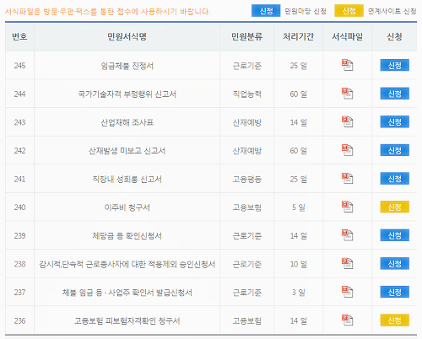Click the 연계사이트 신청 legend label
The width and height of the screenshot is (422, 339).
(x=392, y=11)
